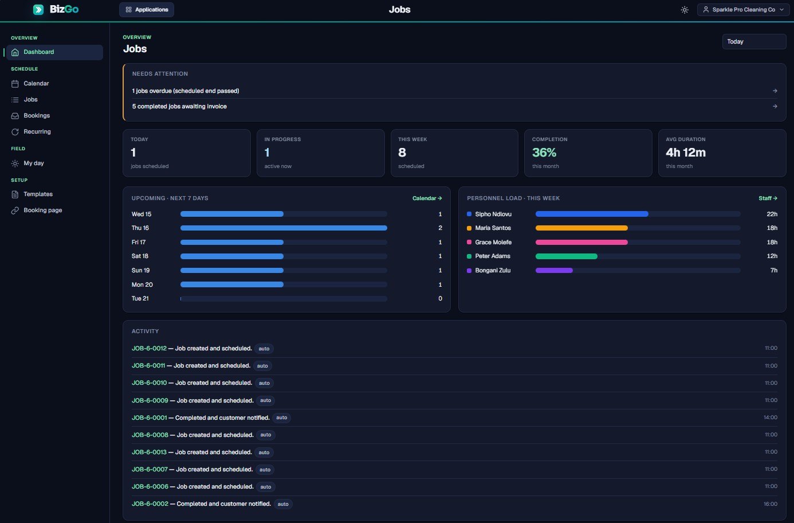
Task: Open job JOB-6-0002 from activity
Action: click(x=150, y=504)
